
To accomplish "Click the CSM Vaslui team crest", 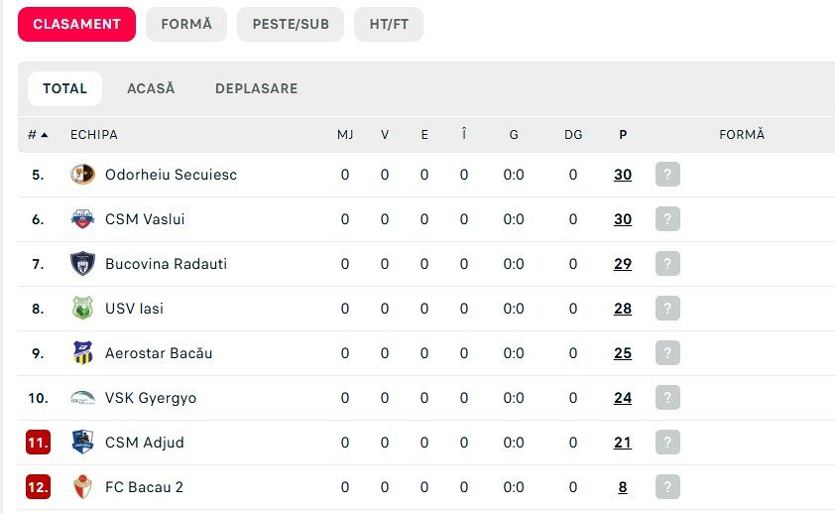I will 82,219.
